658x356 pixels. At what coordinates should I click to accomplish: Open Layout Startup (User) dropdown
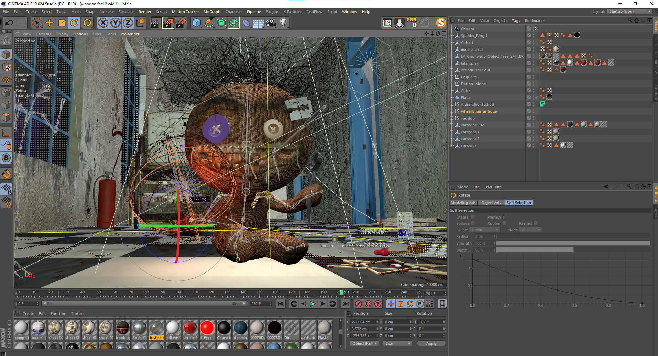click(x=629, y=11)
